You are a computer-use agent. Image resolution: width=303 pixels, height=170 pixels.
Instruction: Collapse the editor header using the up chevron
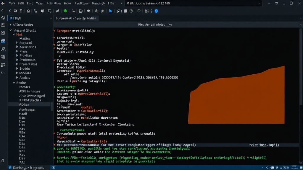[300, 25]
